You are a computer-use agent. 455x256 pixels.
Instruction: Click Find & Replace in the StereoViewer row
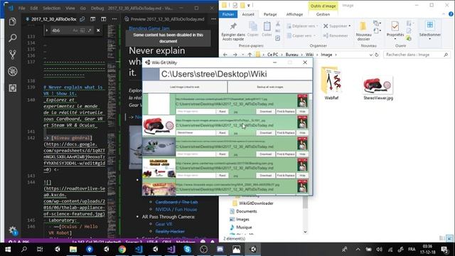pos(286,133)
